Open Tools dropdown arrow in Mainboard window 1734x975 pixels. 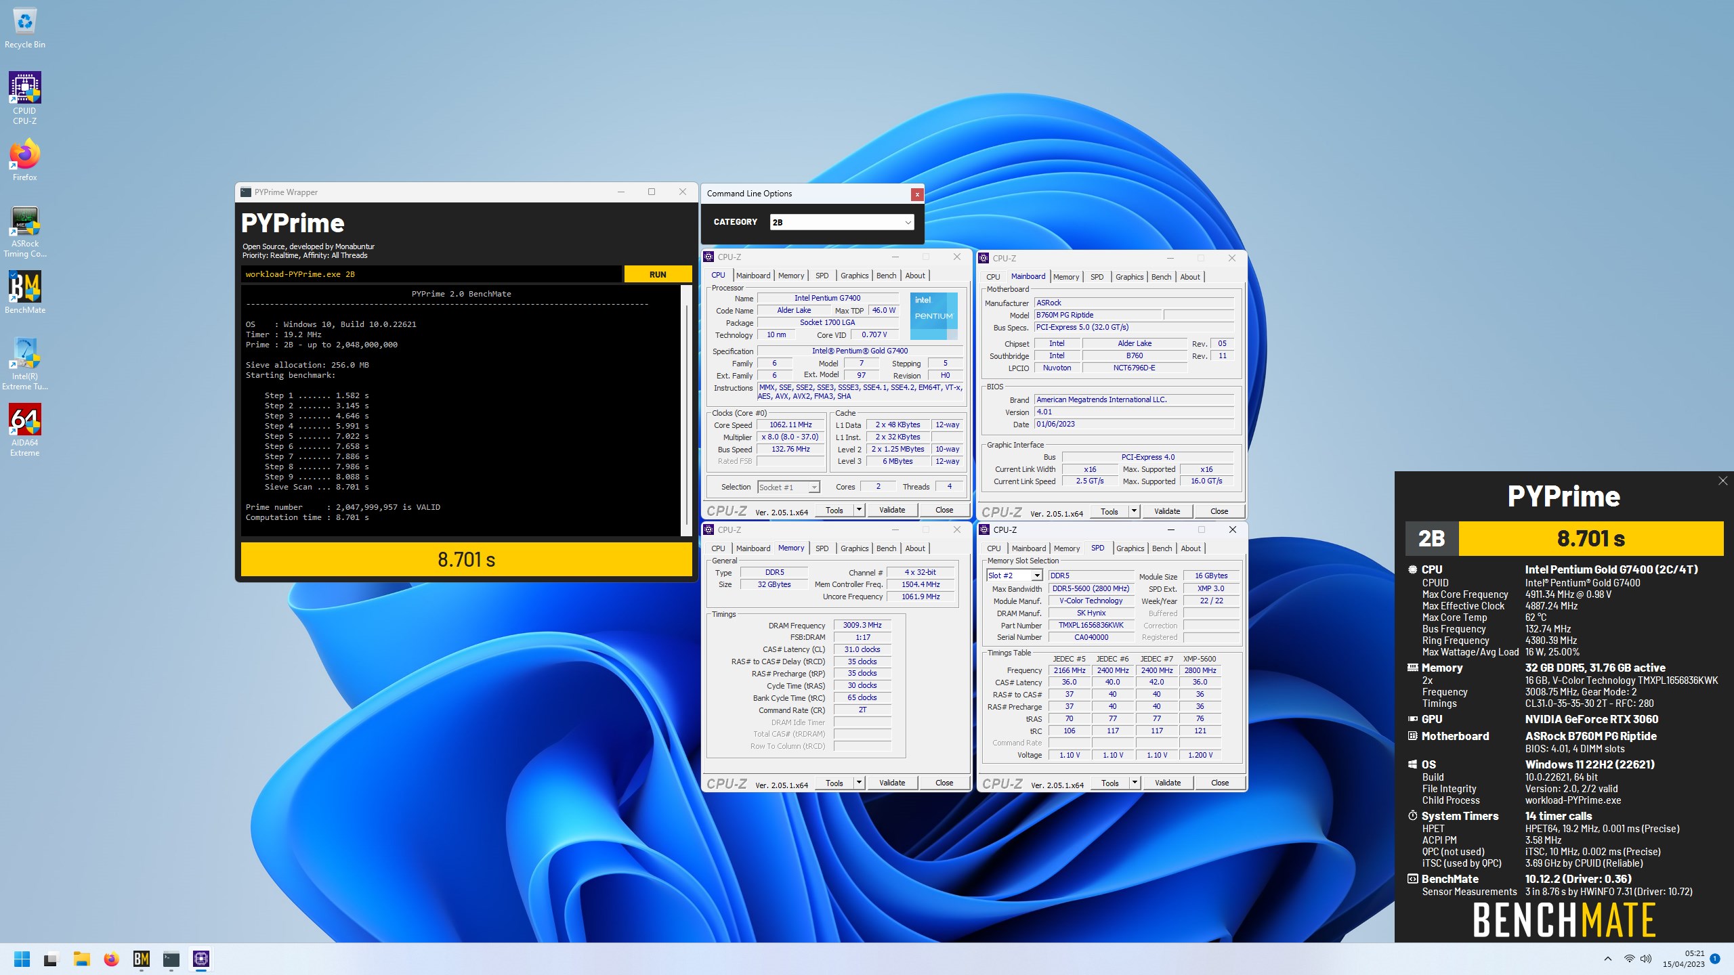1134,512
